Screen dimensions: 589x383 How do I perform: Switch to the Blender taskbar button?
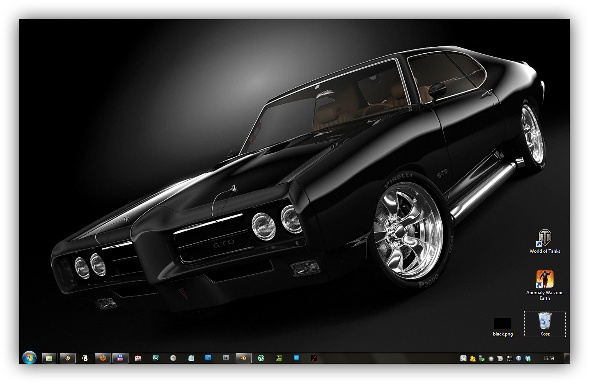(x=243, y=358)
